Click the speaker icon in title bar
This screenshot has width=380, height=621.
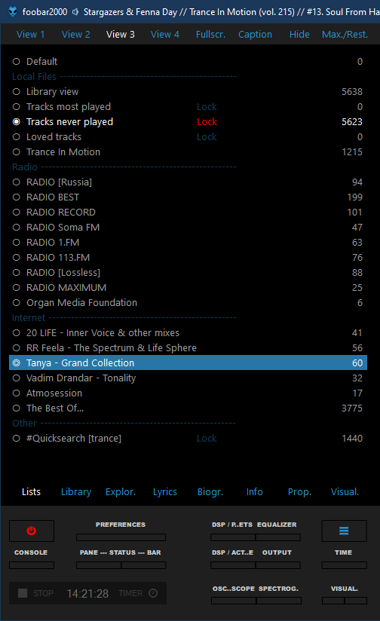(x=75, y=12)
